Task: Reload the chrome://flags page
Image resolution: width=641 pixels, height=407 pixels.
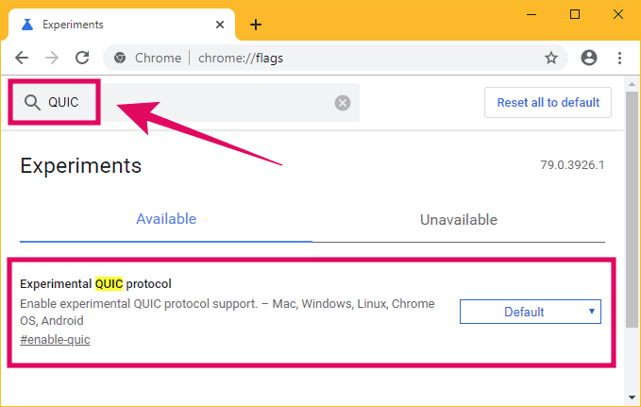Action: (x=82, y=58)
